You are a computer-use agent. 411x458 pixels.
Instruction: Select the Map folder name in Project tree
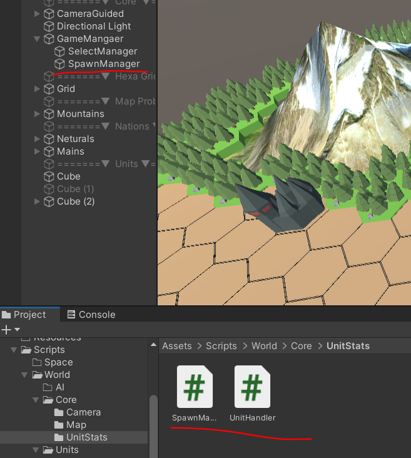coord(76,425)
